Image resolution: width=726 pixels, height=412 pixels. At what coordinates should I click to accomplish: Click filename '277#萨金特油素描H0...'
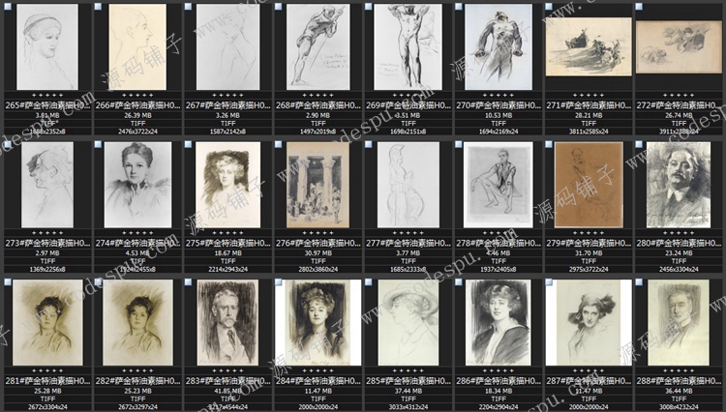tap(408, 243)
